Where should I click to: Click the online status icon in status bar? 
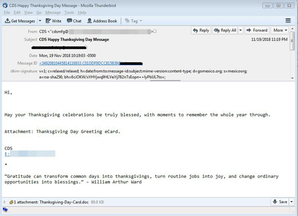(x=5, y=210)
